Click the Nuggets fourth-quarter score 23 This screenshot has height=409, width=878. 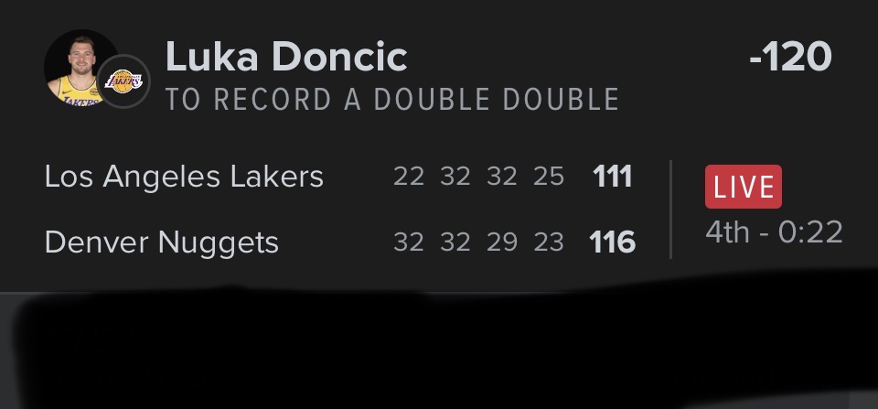tap(549, 242)
